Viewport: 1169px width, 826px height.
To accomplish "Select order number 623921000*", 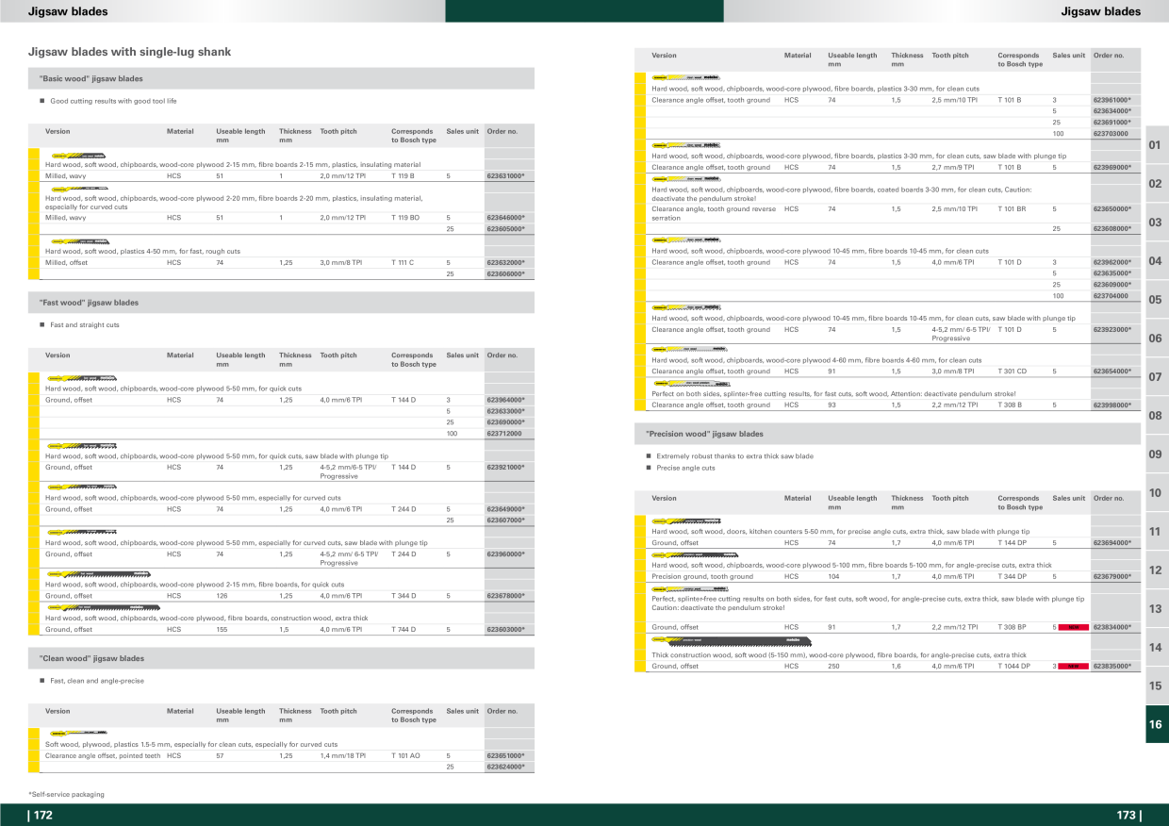I will [x=505, y=468].
